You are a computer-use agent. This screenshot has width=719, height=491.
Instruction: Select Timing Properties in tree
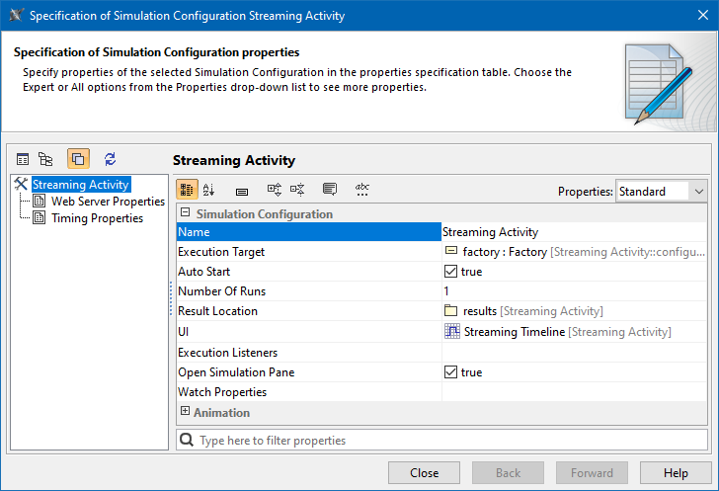[x=96, y=218]
